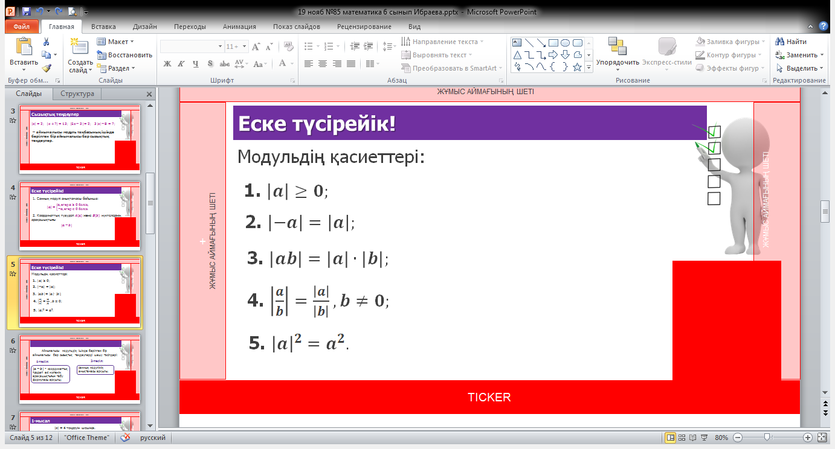Click the "Office Theme" status bar label
835x449 pixels.
pos(87,438)
